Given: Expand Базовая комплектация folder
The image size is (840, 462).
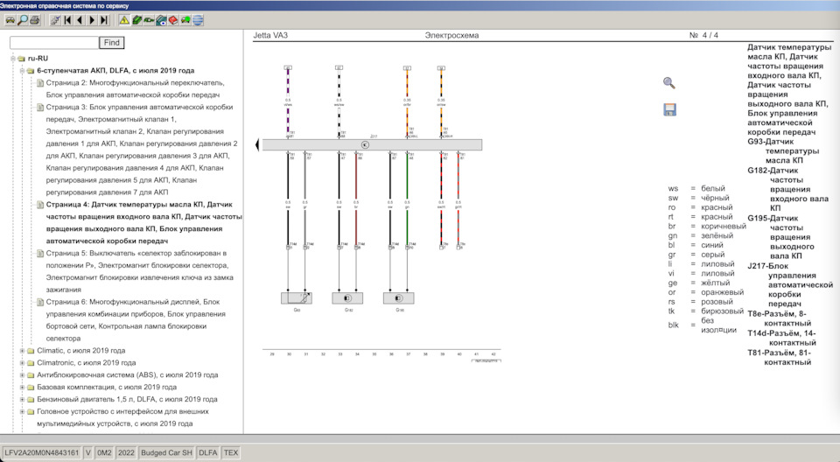Looking at the screenshot, I should coord(22,387).
